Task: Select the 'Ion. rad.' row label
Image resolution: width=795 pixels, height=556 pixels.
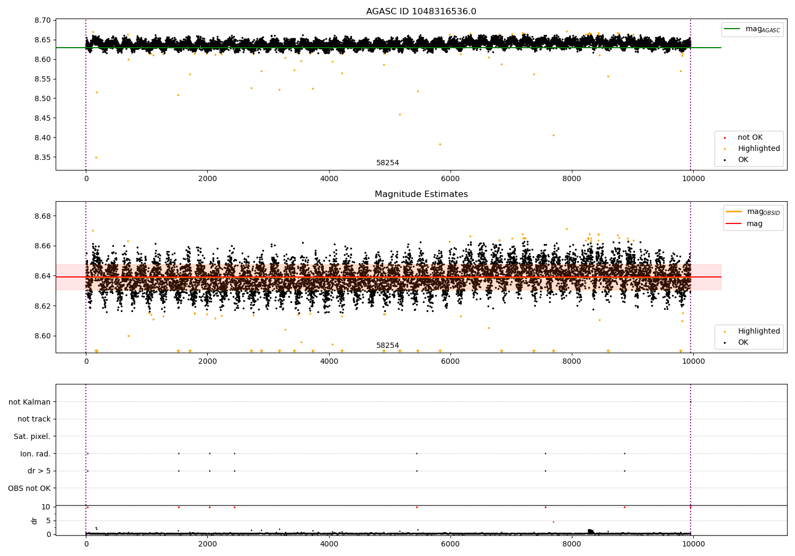Action: click(x=36, y=454)
